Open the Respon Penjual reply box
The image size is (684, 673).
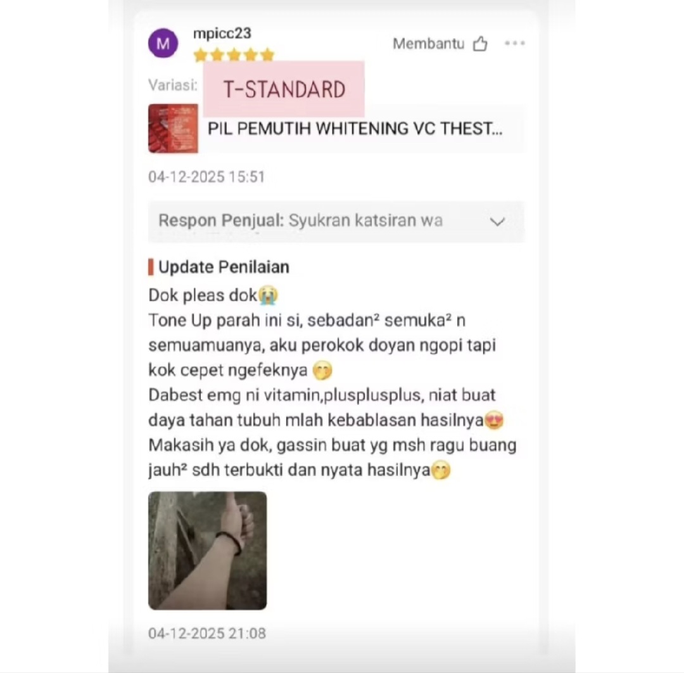click(336, 222)
